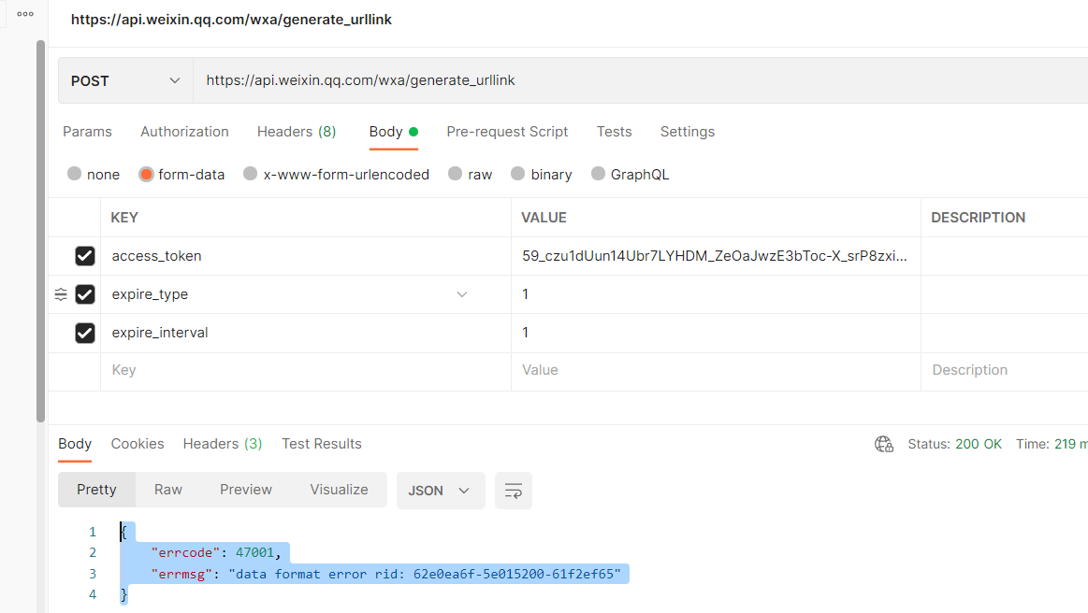Click the expire_interval key cell
1088x613 pixels.
pos(306,333)
